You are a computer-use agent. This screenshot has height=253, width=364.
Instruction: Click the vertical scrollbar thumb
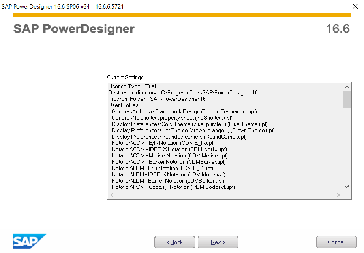[x=347, y=99]
